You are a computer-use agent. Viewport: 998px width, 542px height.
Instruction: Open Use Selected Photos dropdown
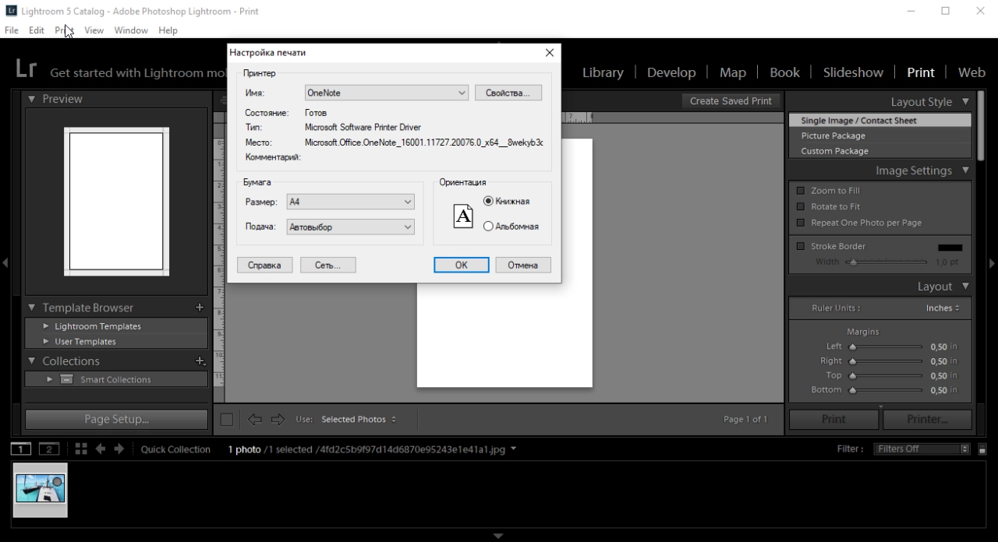click(x=359, y=420)
